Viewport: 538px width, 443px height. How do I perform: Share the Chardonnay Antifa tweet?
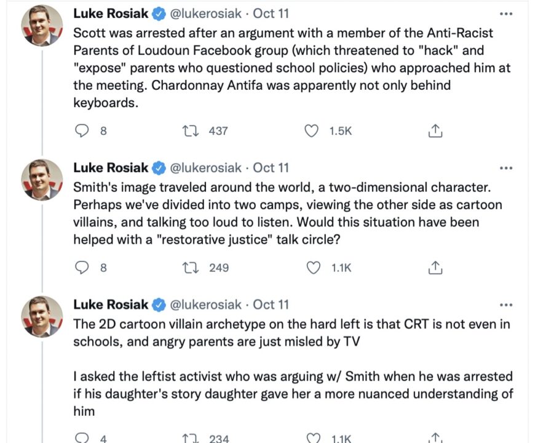click(x=435, y=130)
